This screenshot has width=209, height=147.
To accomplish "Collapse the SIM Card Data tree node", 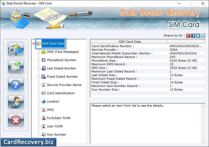I will tap(34, 43).
